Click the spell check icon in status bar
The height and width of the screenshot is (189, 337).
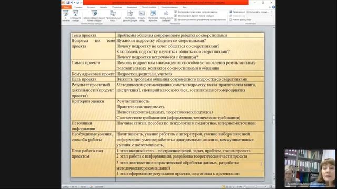(91, 187)
